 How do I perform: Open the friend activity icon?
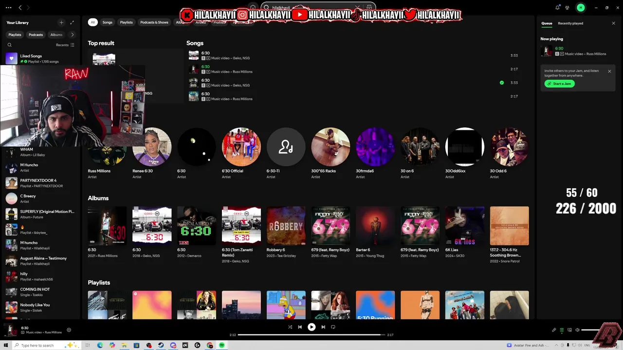[x=568, y=8]
